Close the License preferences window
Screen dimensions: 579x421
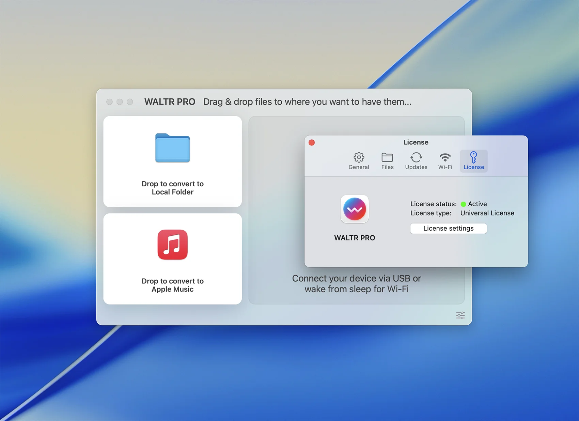[312, 142]
